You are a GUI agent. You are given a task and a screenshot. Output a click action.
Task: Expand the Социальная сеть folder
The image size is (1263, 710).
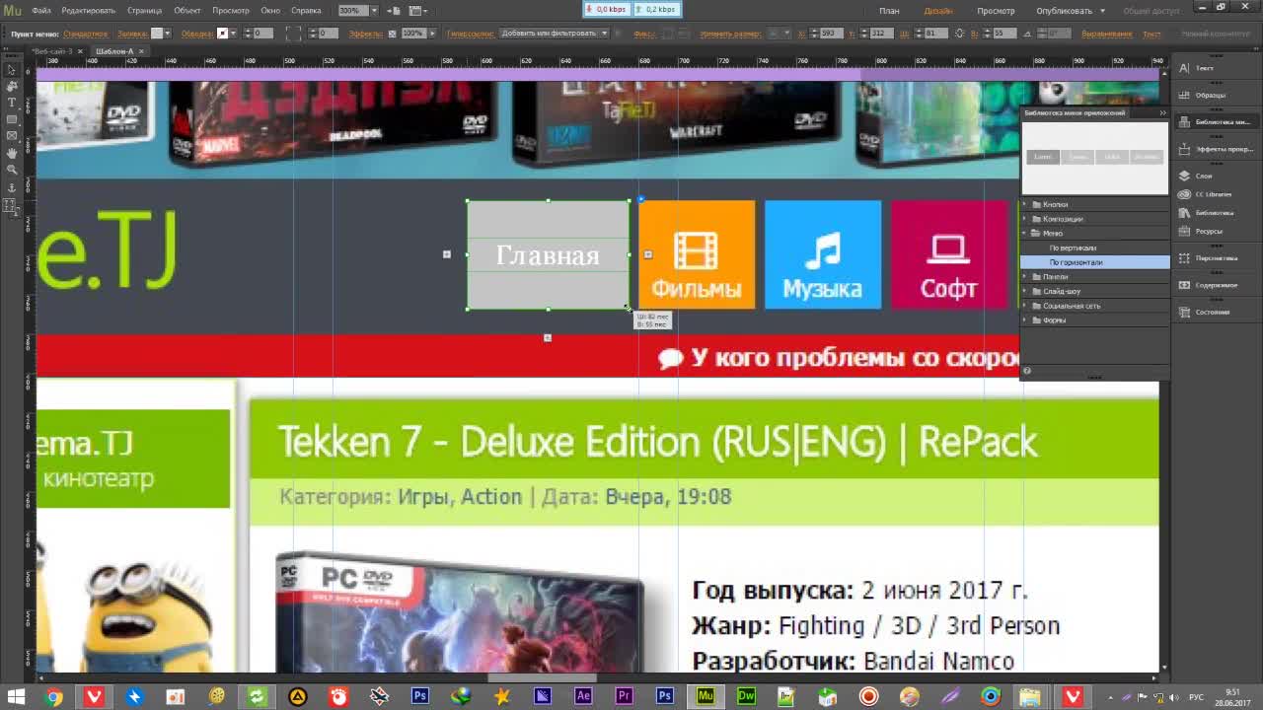1024,306
